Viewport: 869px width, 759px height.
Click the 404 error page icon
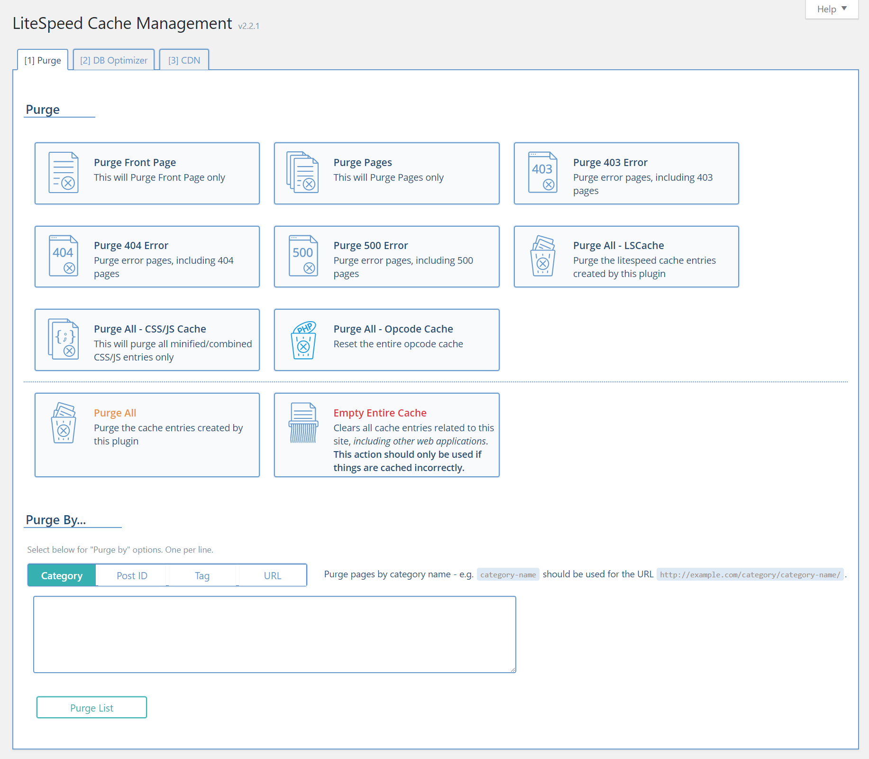[x=64, y=256]
